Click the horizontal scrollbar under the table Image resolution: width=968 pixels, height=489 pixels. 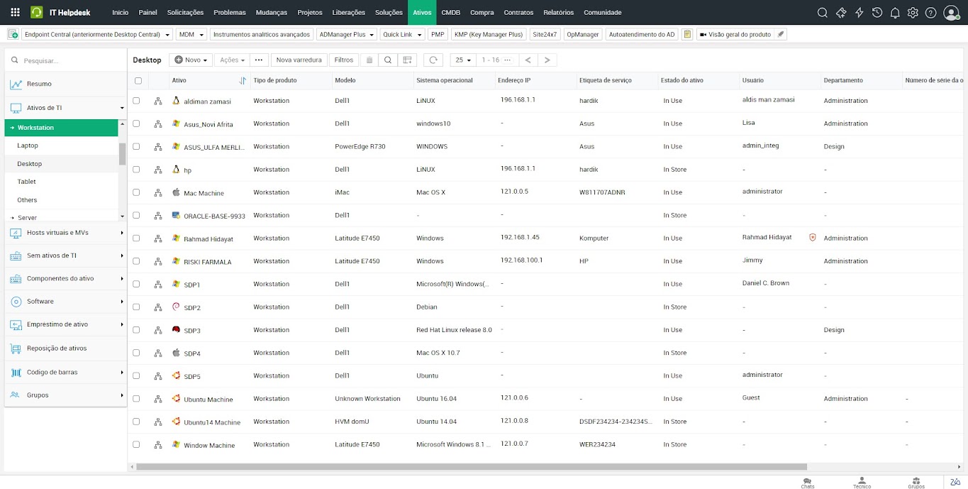[x=472, y=467]
